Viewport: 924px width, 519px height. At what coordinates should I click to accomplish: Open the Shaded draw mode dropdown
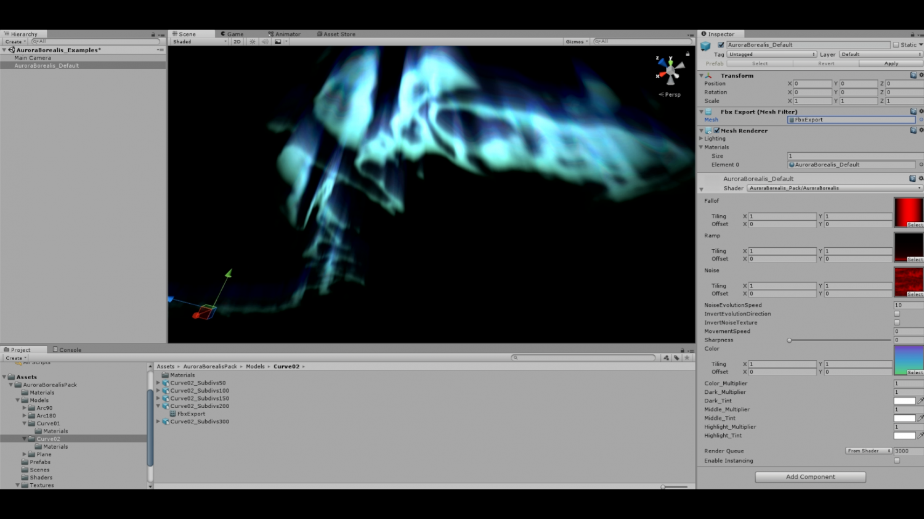point(200,42)
